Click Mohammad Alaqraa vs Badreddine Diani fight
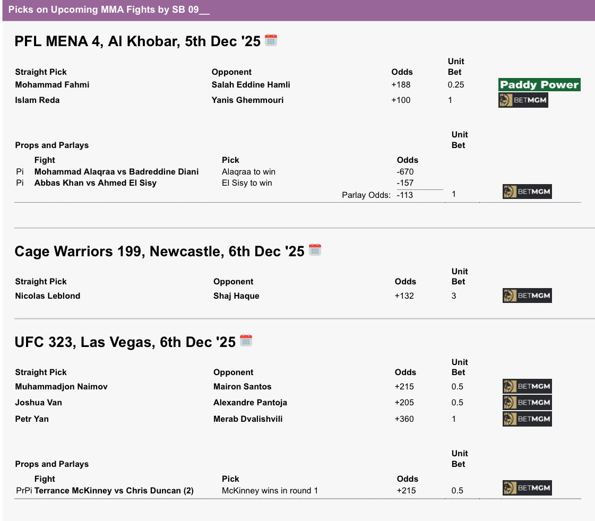This screenshot has height=521, width=595. [116, 172]
